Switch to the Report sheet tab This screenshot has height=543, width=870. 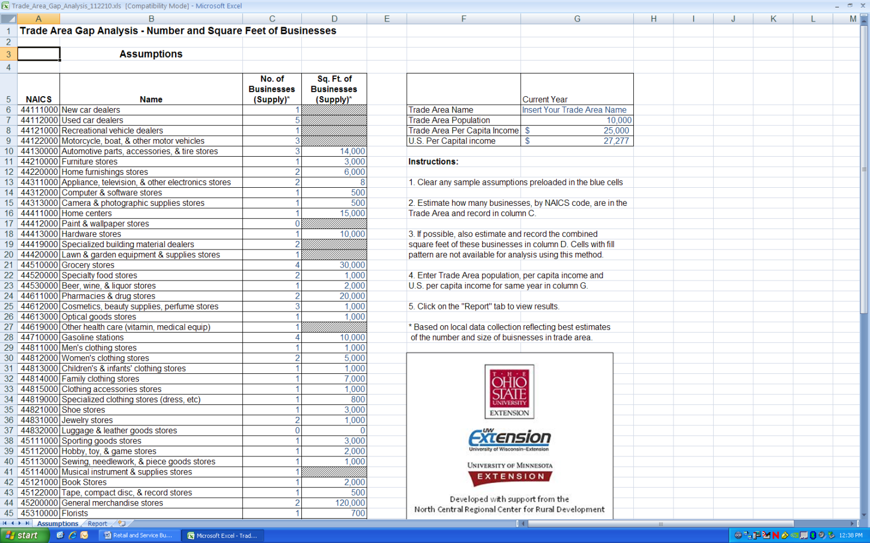point(97,524)
